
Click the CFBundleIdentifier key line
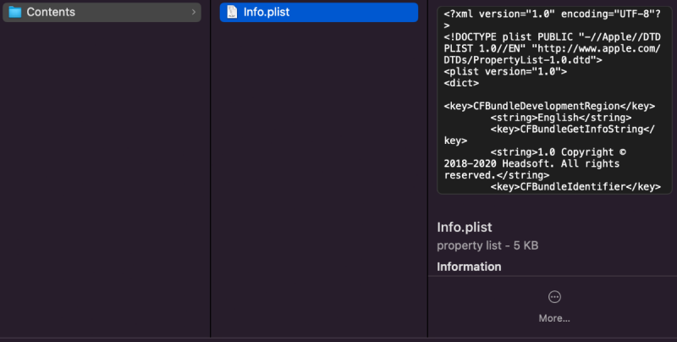pyautogui.click(x=575, y=186)
